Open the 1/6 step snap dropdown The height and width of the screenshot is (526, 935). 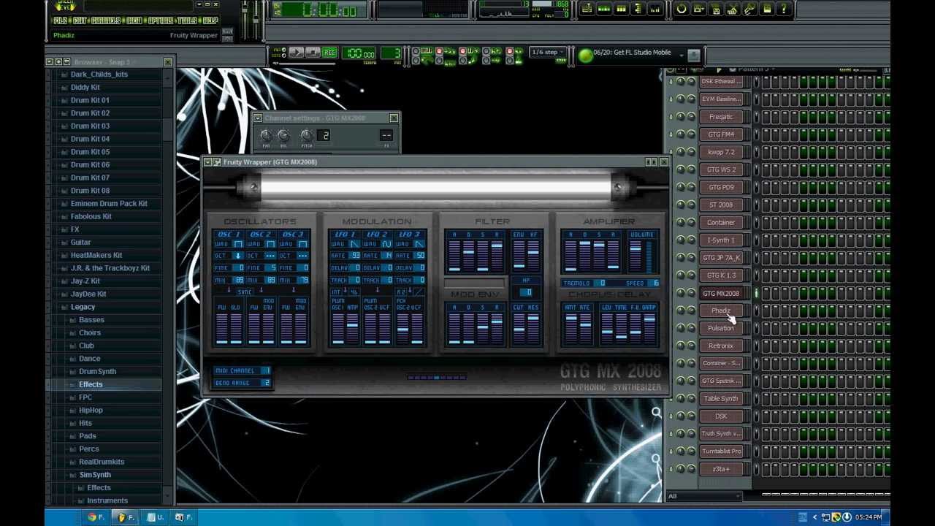pyautogui.click(x=548, y=53)
